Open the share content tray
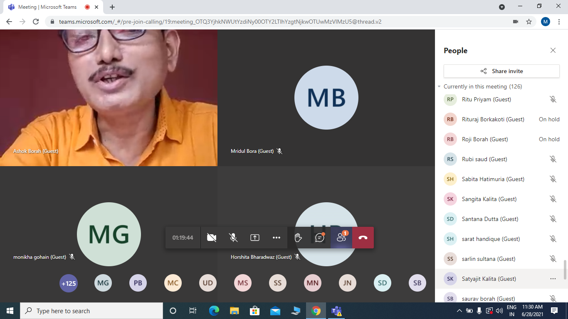Image resolution: width=568 pixels, height=319 pixels. pyautogui.click(x=255, y=238)
